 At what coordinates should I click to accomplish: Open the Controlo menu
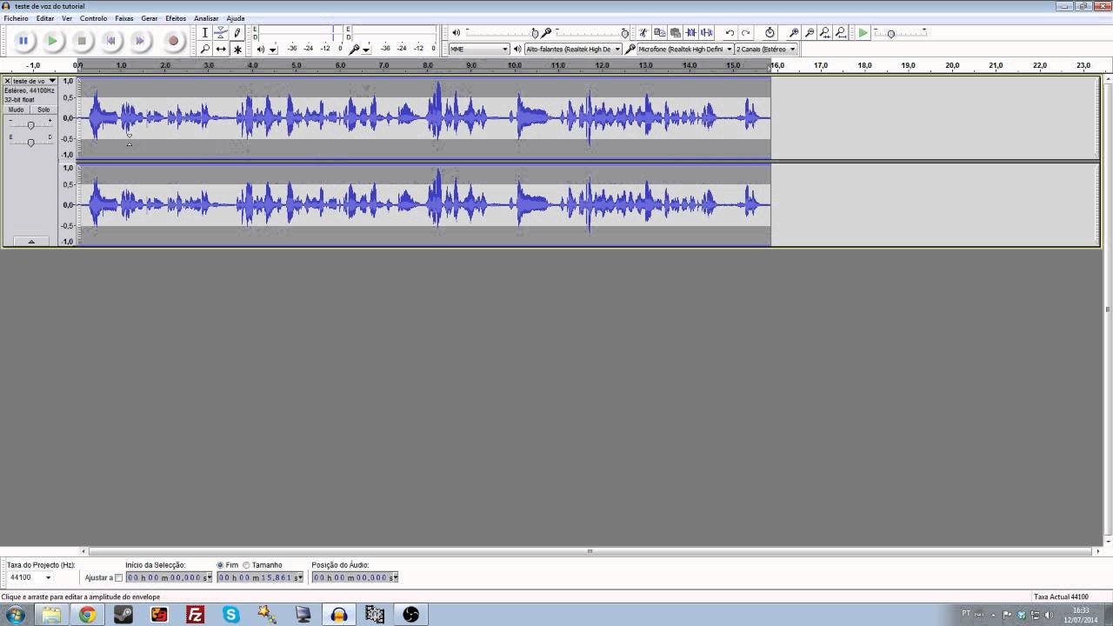(x=93, y=18)
